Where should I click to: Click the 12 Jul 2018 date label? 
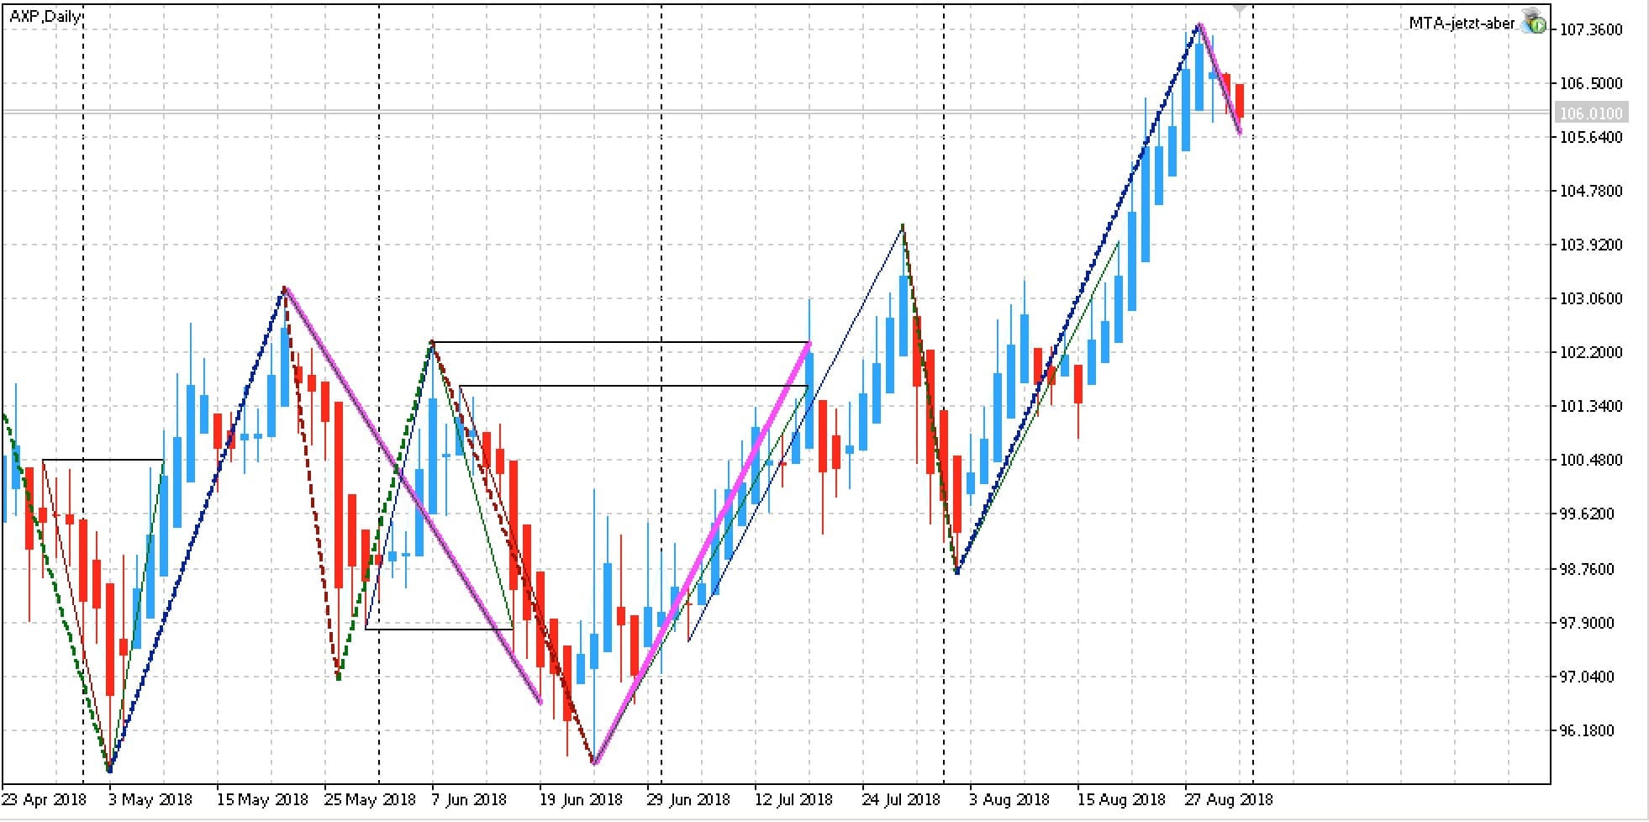click(x=793, y=798)
